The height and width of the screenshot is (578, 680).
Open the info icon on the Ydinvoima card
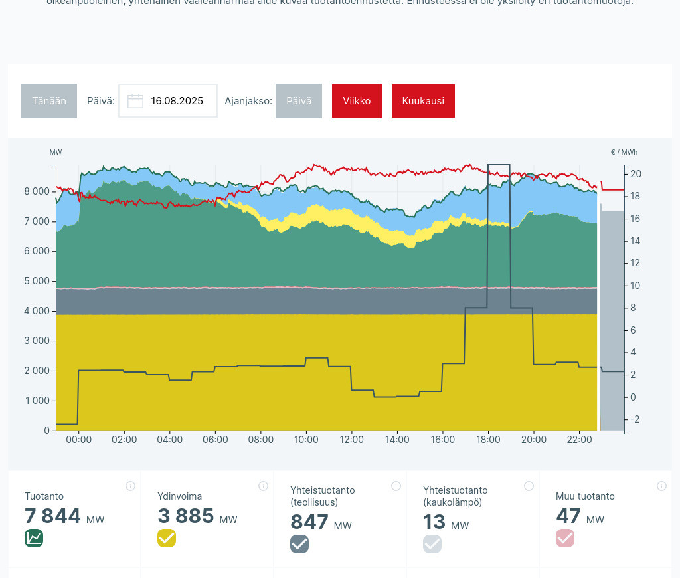coord(263,486)
